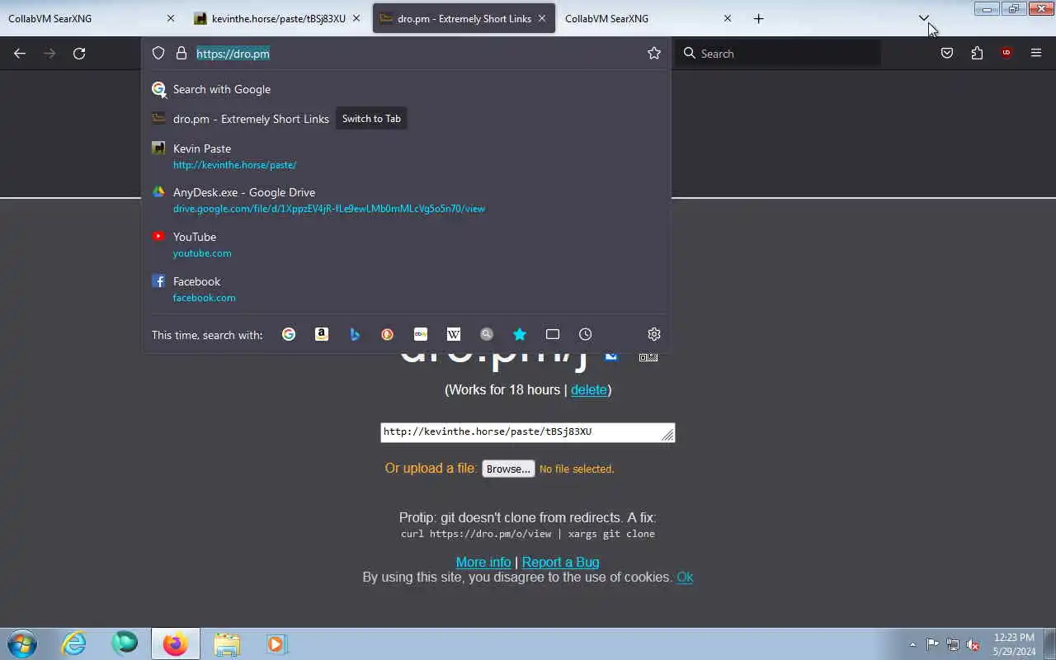The height and width of the screenshot is (660, 1056).
Task: Click the volume muted tray icon
Action: point(973,644)
